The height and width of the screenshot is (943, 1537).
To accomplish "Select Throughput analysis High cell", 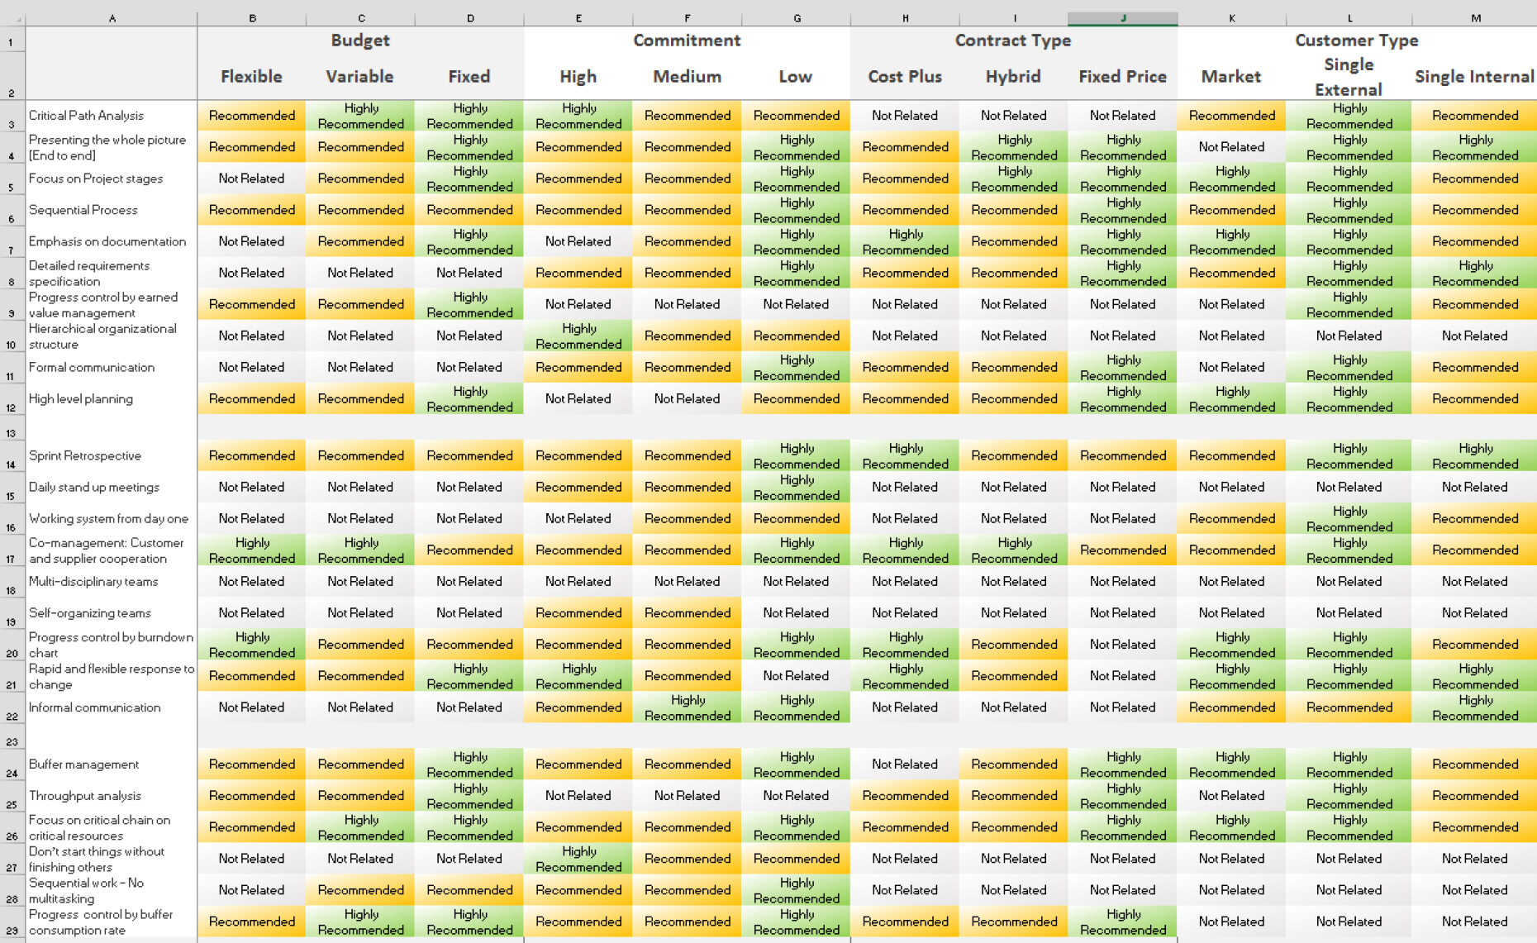I will [x=578, y=795].
